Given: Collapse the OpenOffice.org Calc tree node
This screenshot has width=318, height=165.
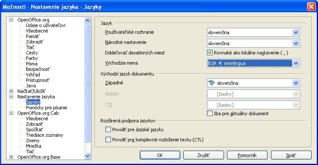Looking at the screenshot, I should point(11,113).
